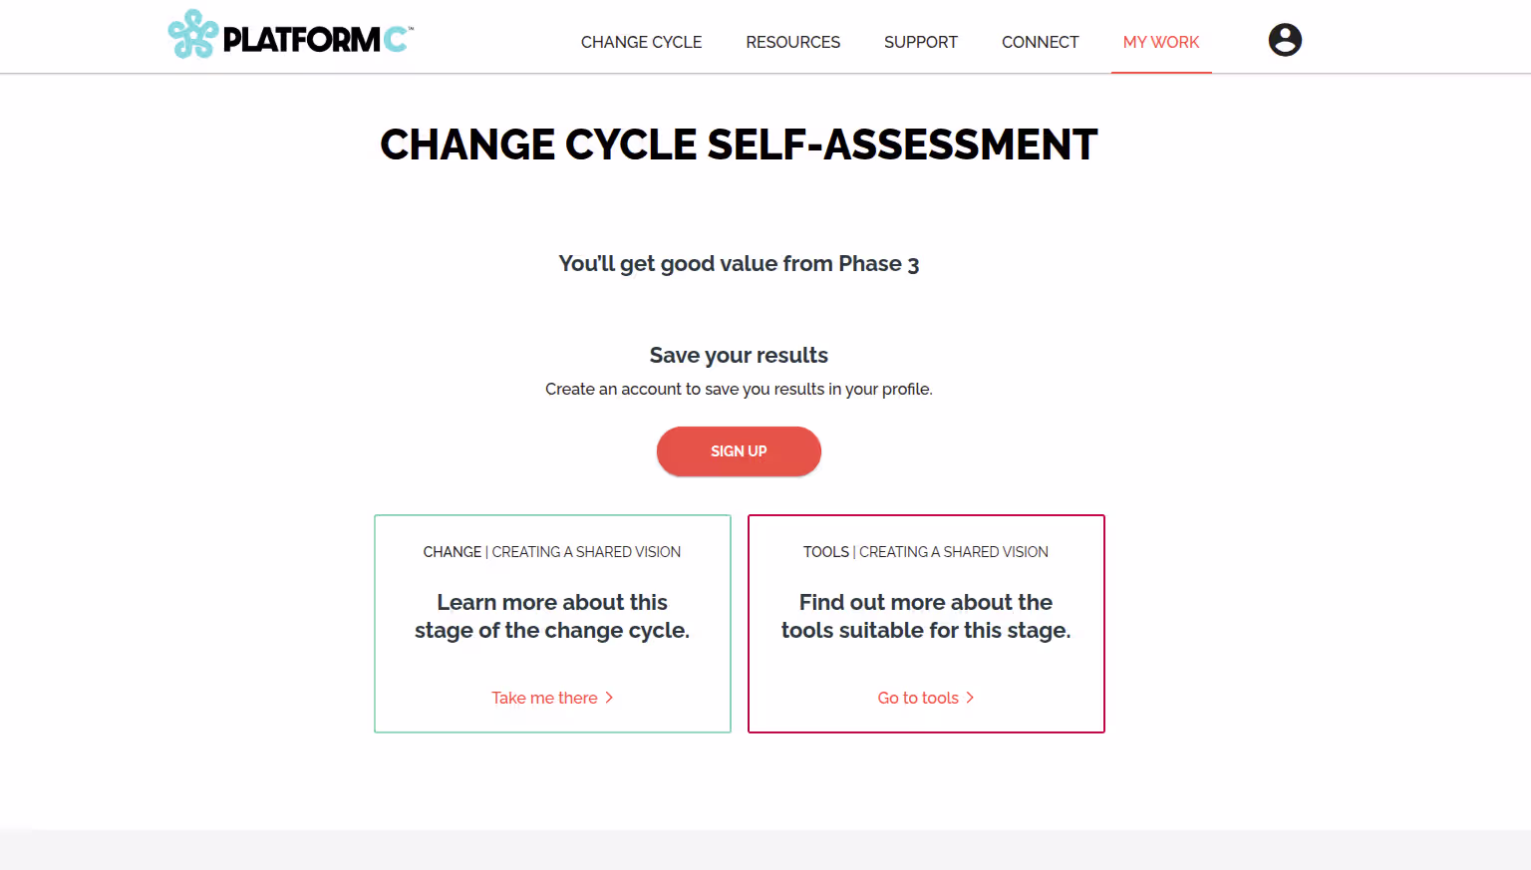
Task: Open the Resources navigation dropdown
Action: (792, 42)
